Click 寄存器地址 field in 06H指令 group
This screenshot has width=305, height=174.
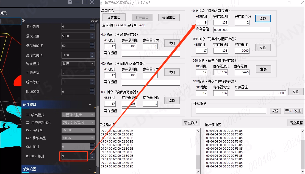pyautogui.click(x=221, y=72)
